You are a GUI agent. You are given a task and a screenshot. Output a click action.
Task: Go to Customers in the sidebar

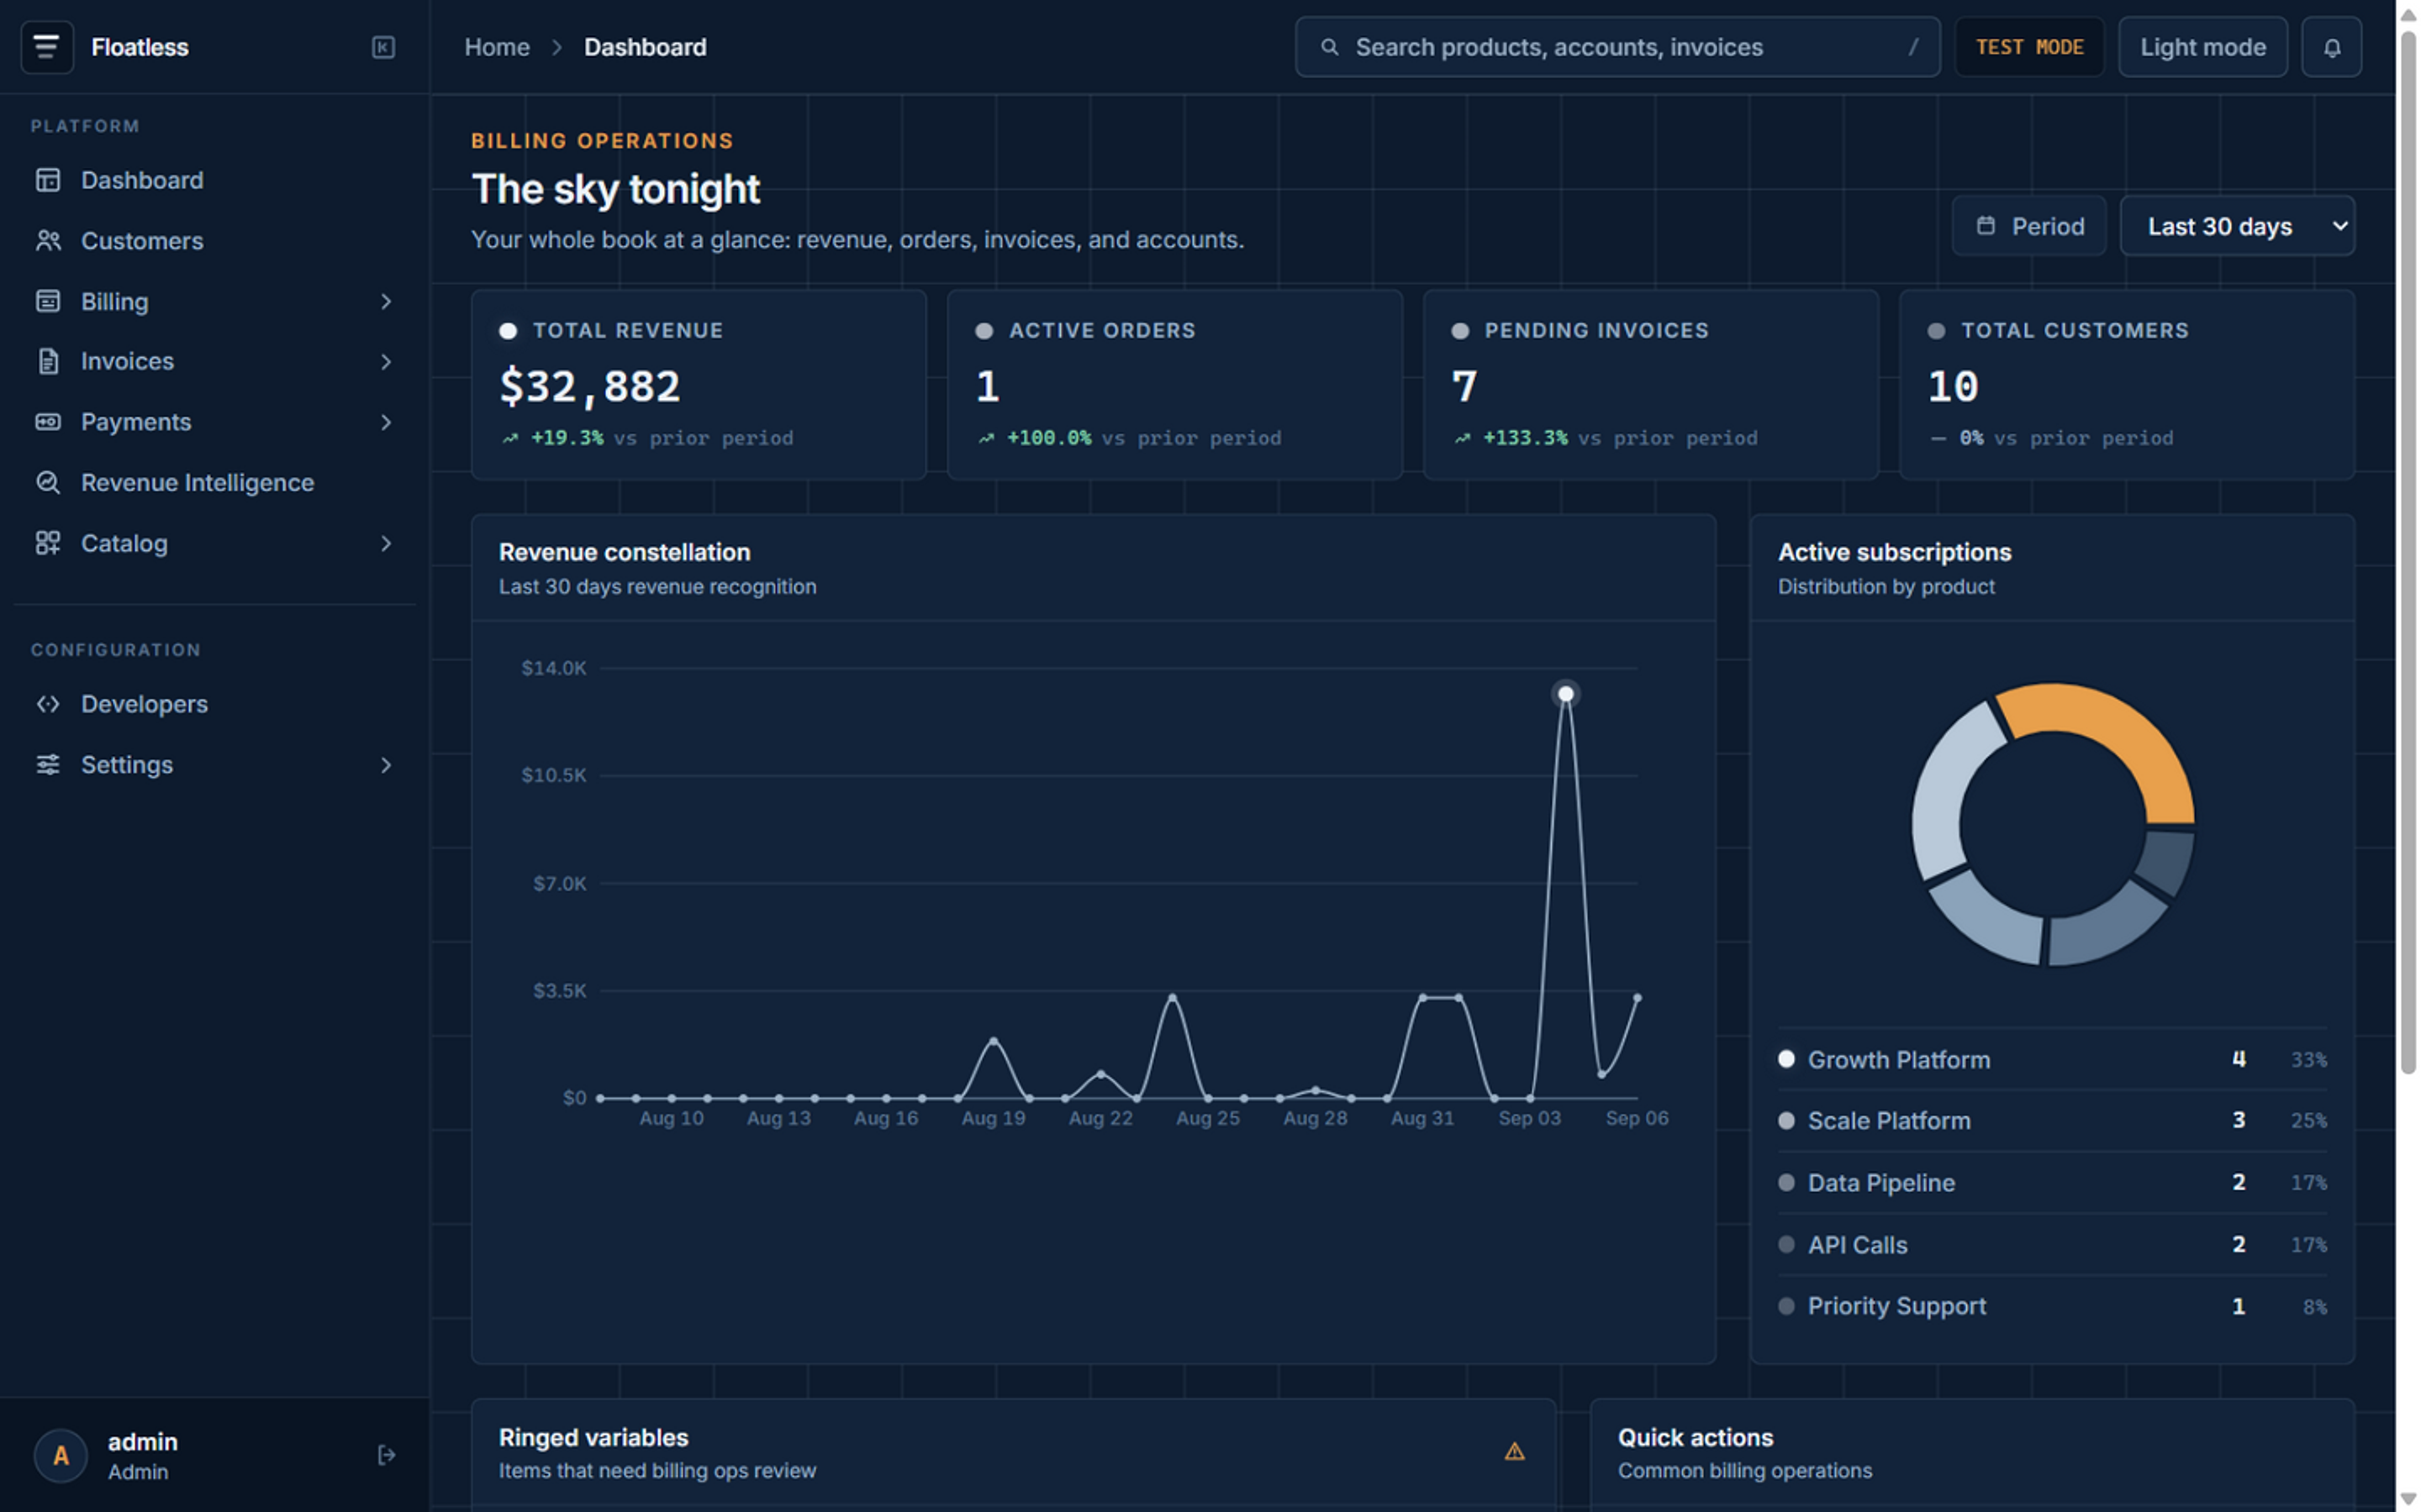[215, 241]
